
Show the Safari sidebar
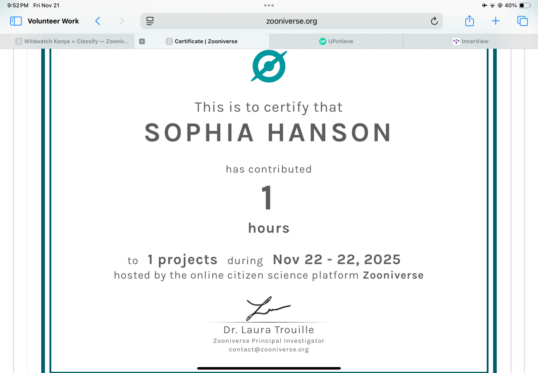point(16,21)
